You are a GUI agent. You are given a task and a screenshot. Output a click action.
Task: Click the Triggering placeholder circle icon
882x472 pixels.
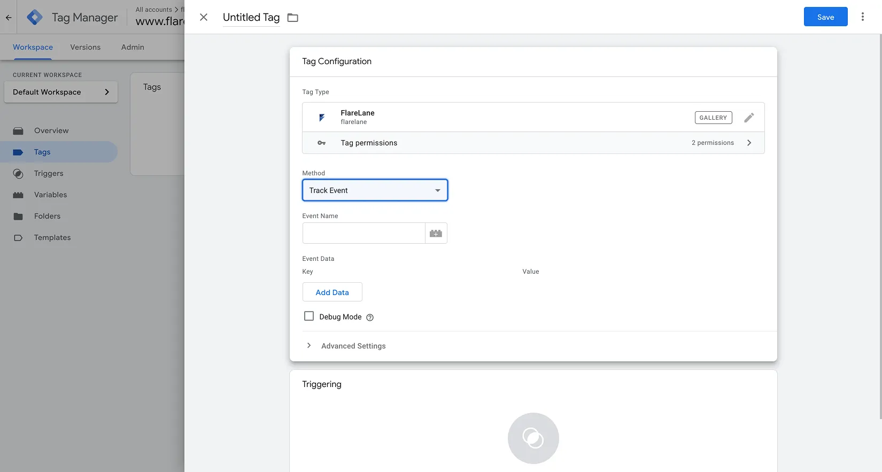(533, 438)
